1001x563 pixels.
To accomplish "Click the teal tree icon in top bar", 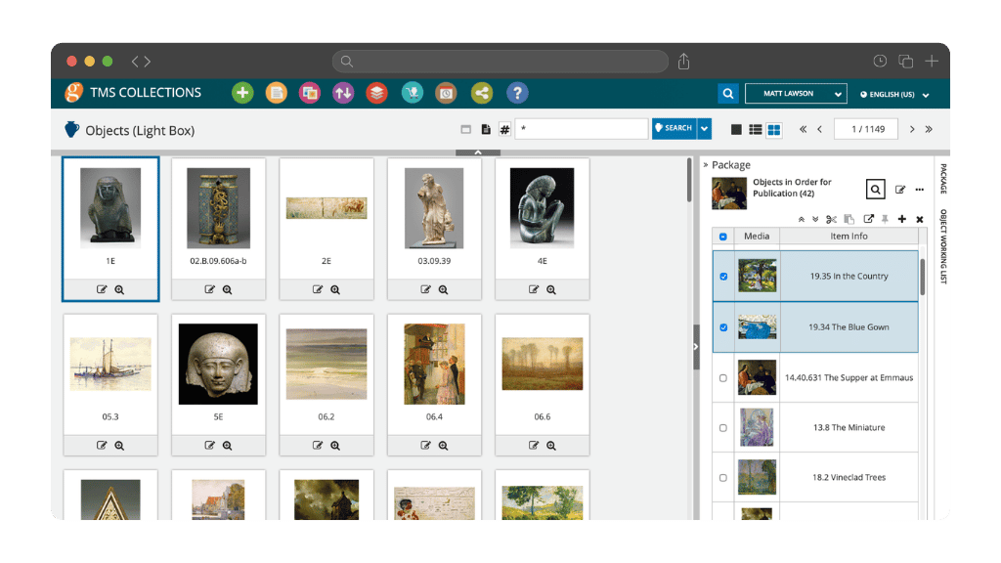I will 413,93.
